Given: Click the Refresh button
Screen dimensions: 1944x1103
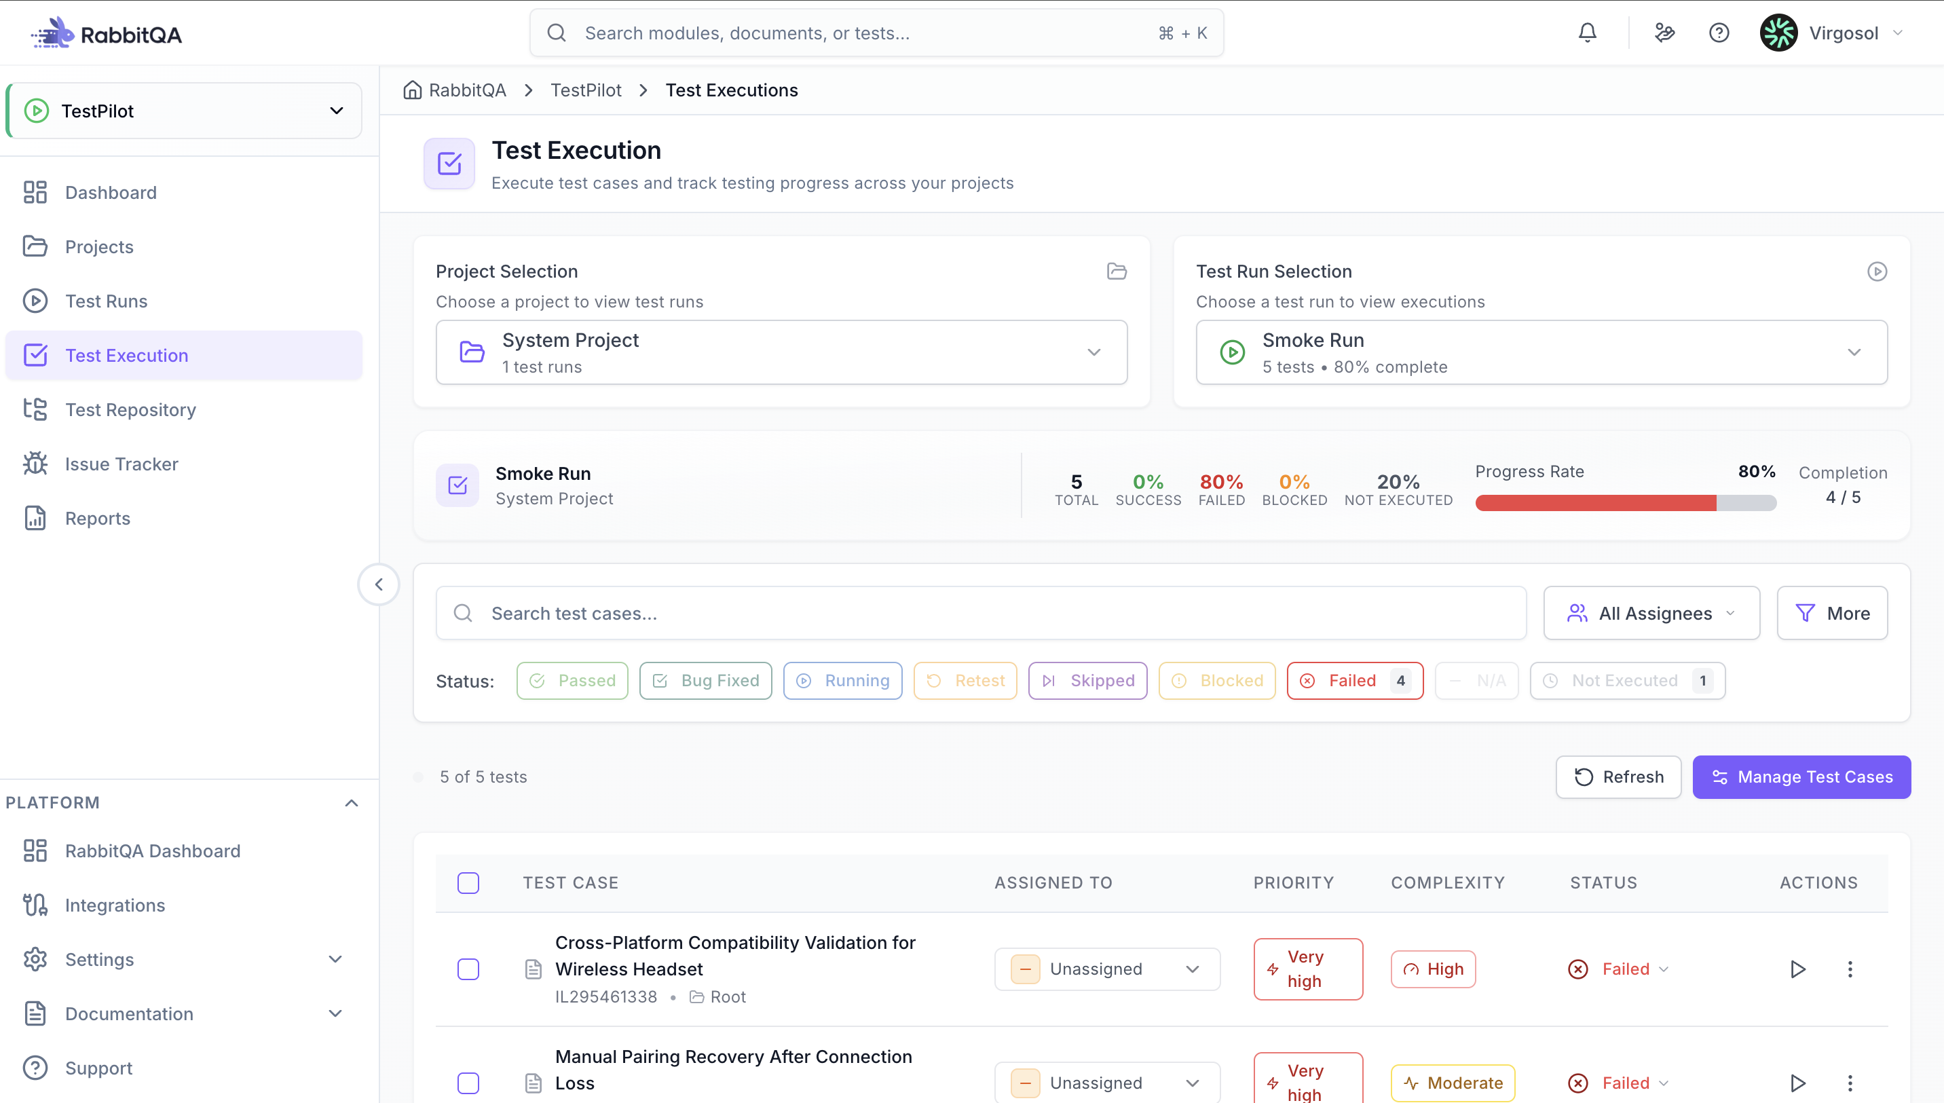Looking at the screenshot, I should click(x=1618, y=777).
